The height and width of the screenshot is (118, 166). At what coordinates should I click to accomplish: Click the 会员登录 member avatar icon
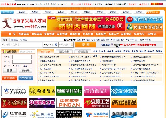(4, 52)
